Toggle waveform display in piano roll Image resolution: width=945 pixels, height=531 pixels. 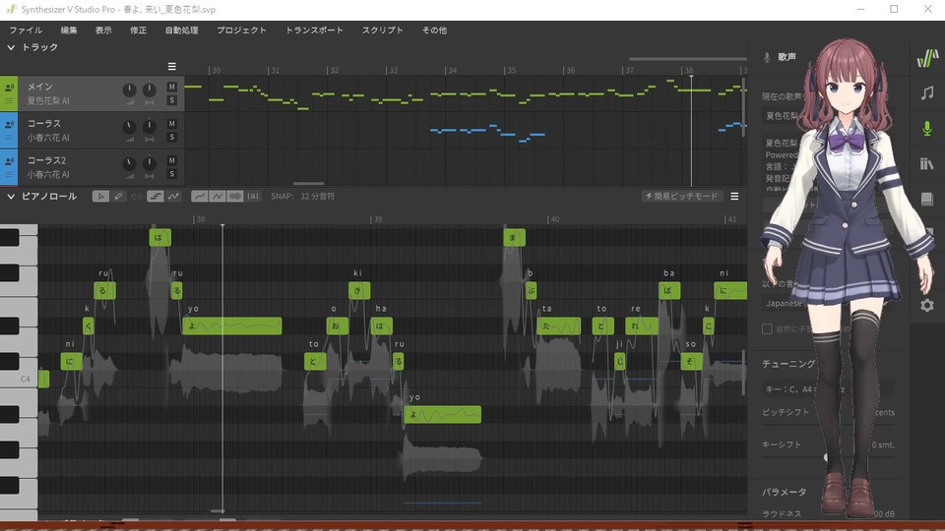coord(235,197)
